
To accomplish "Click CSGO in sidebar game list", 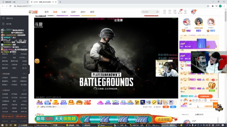I will (x=4, y=58).
